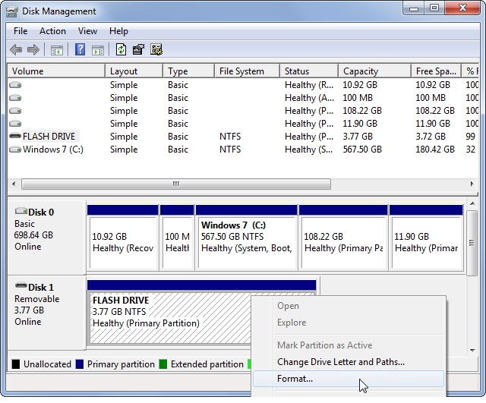Click the up arrow of disk pane scrollbar
This screenshot has height=403, width=486.
pos(472,204)
